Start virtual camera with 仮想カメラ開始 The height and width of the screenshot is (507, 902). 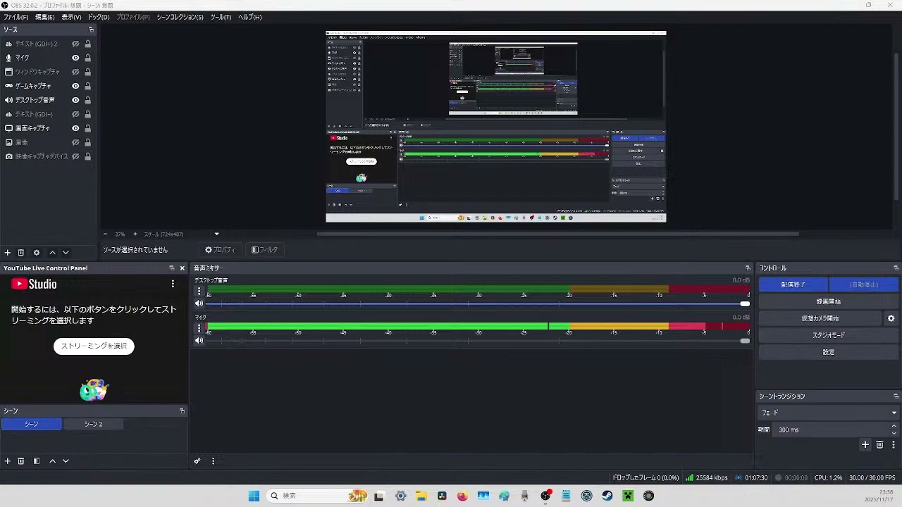[x=820, y=318]
